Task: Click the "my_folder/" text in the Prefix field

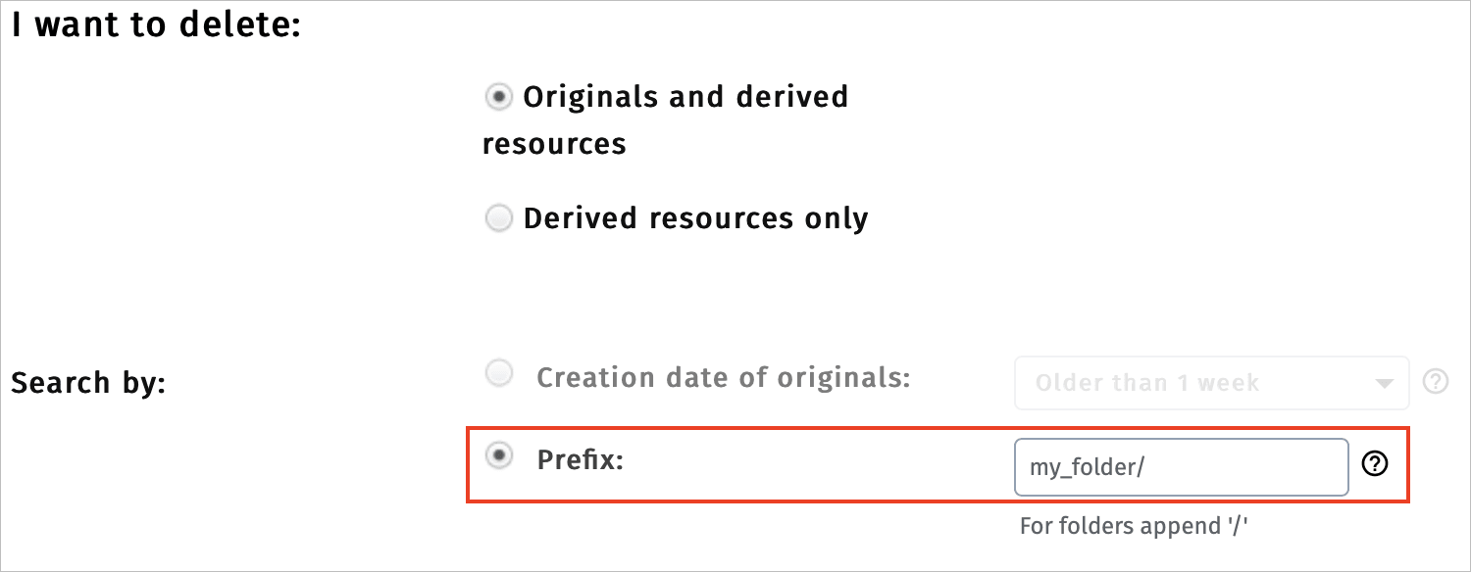Action: pyautogui.click(x=1087, y=467)
